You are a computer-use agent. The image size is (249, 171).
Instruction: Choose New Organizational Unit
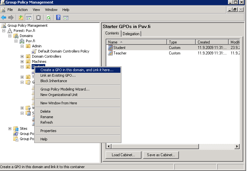[78, 95]
